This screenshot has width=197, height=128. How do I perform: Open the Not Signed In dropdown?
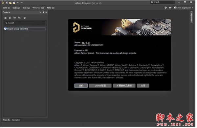tap(185, 8)
